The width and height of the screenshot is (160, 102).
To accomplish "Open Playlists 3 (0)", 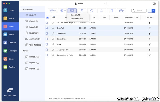I will (32, 57).
